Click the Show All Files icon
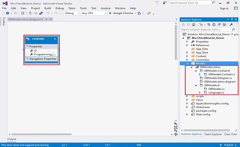 (224, 25)
